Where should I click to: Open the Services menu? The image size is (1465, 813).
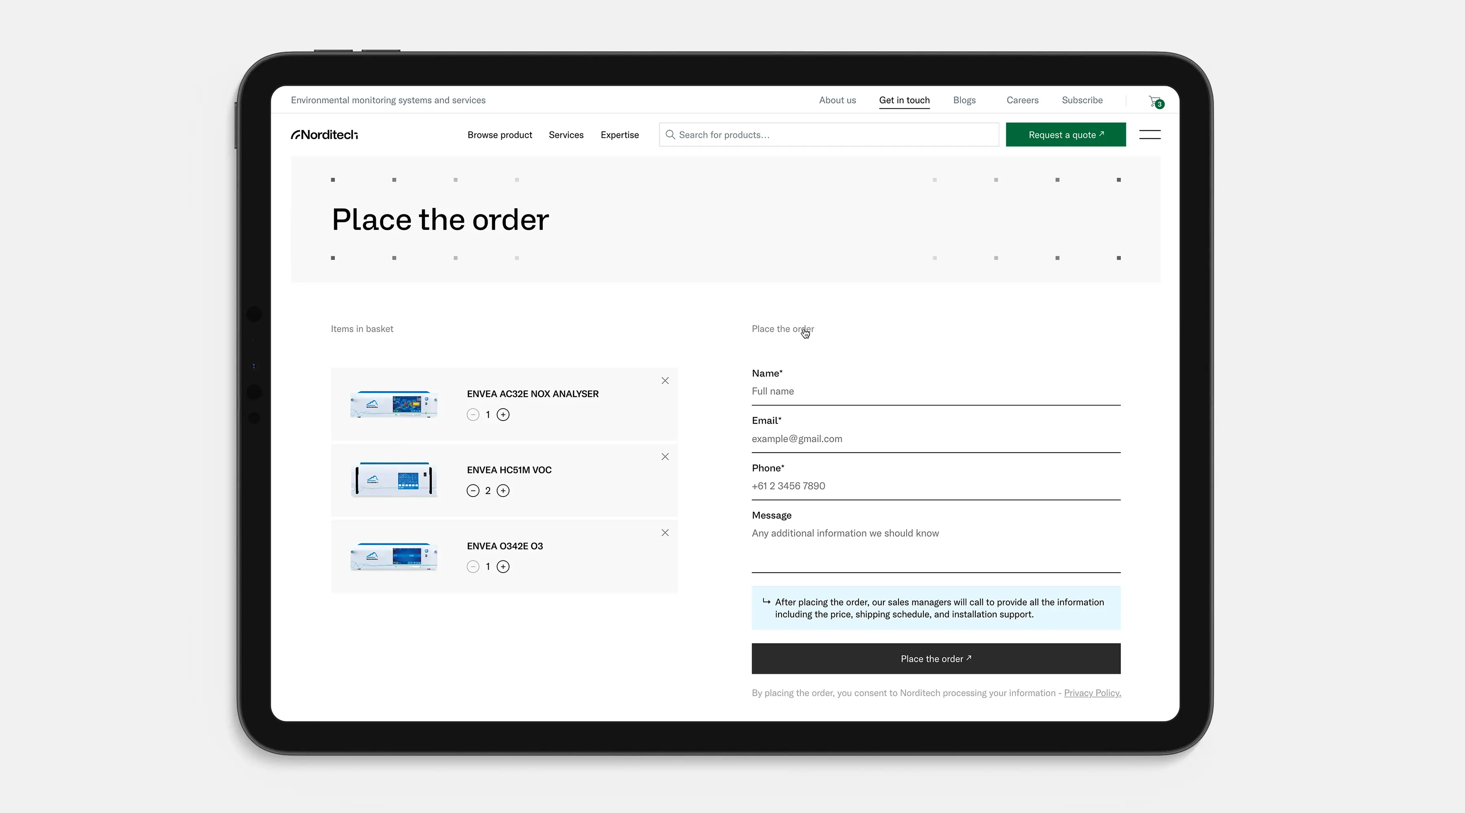click(x=566, y=135)
